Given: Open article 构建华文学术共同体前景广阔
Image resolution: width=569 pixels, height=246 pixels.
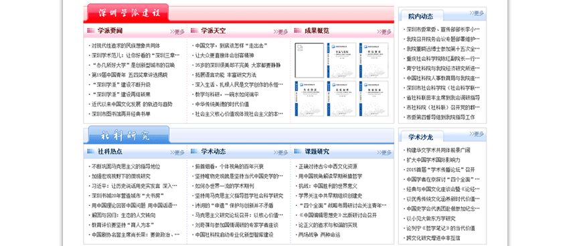Looking at the screenshot, I should coord(438,150).
